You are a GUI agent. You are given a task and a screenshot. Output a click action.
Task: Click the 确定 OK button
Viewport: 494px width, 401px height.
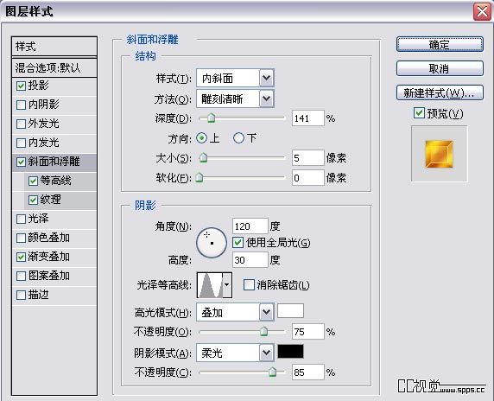point(440,44)
